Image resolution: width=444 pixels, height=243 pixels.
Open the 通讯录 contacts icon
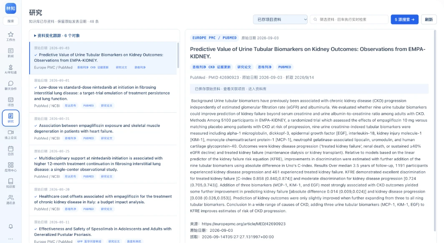10,197
